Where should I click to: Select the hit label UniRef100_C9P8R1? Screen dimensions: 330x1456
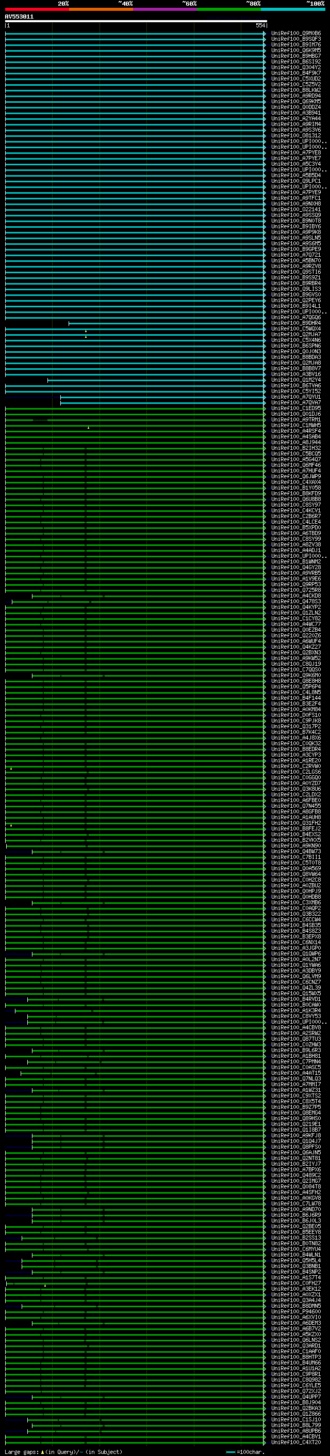[296, 1373]
